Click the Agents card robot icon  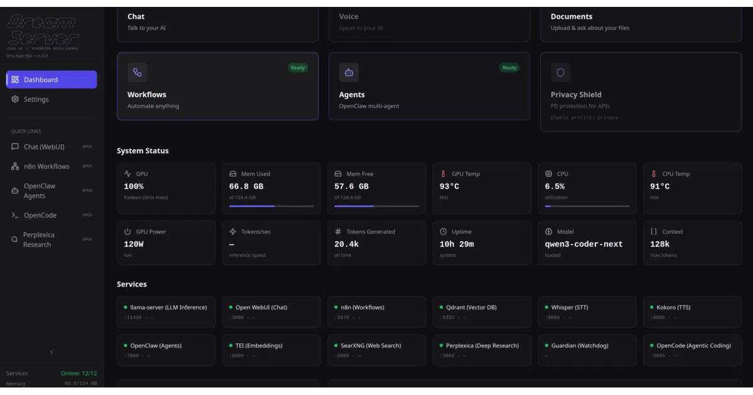pyautogui.click(x=349, y=72)
